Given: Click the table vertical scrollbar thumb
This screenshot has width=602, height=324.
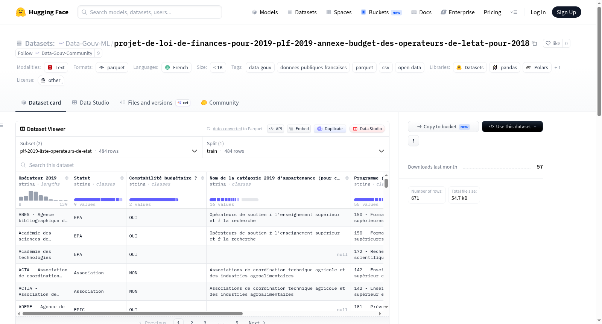Looking at the screenshot, I should [386, 183].
